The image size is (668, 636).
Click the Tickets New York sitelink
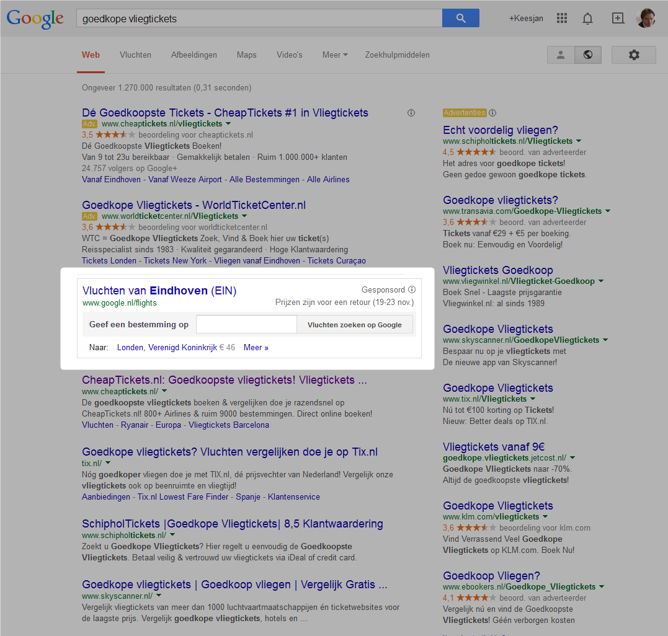[x=175, y=260]
